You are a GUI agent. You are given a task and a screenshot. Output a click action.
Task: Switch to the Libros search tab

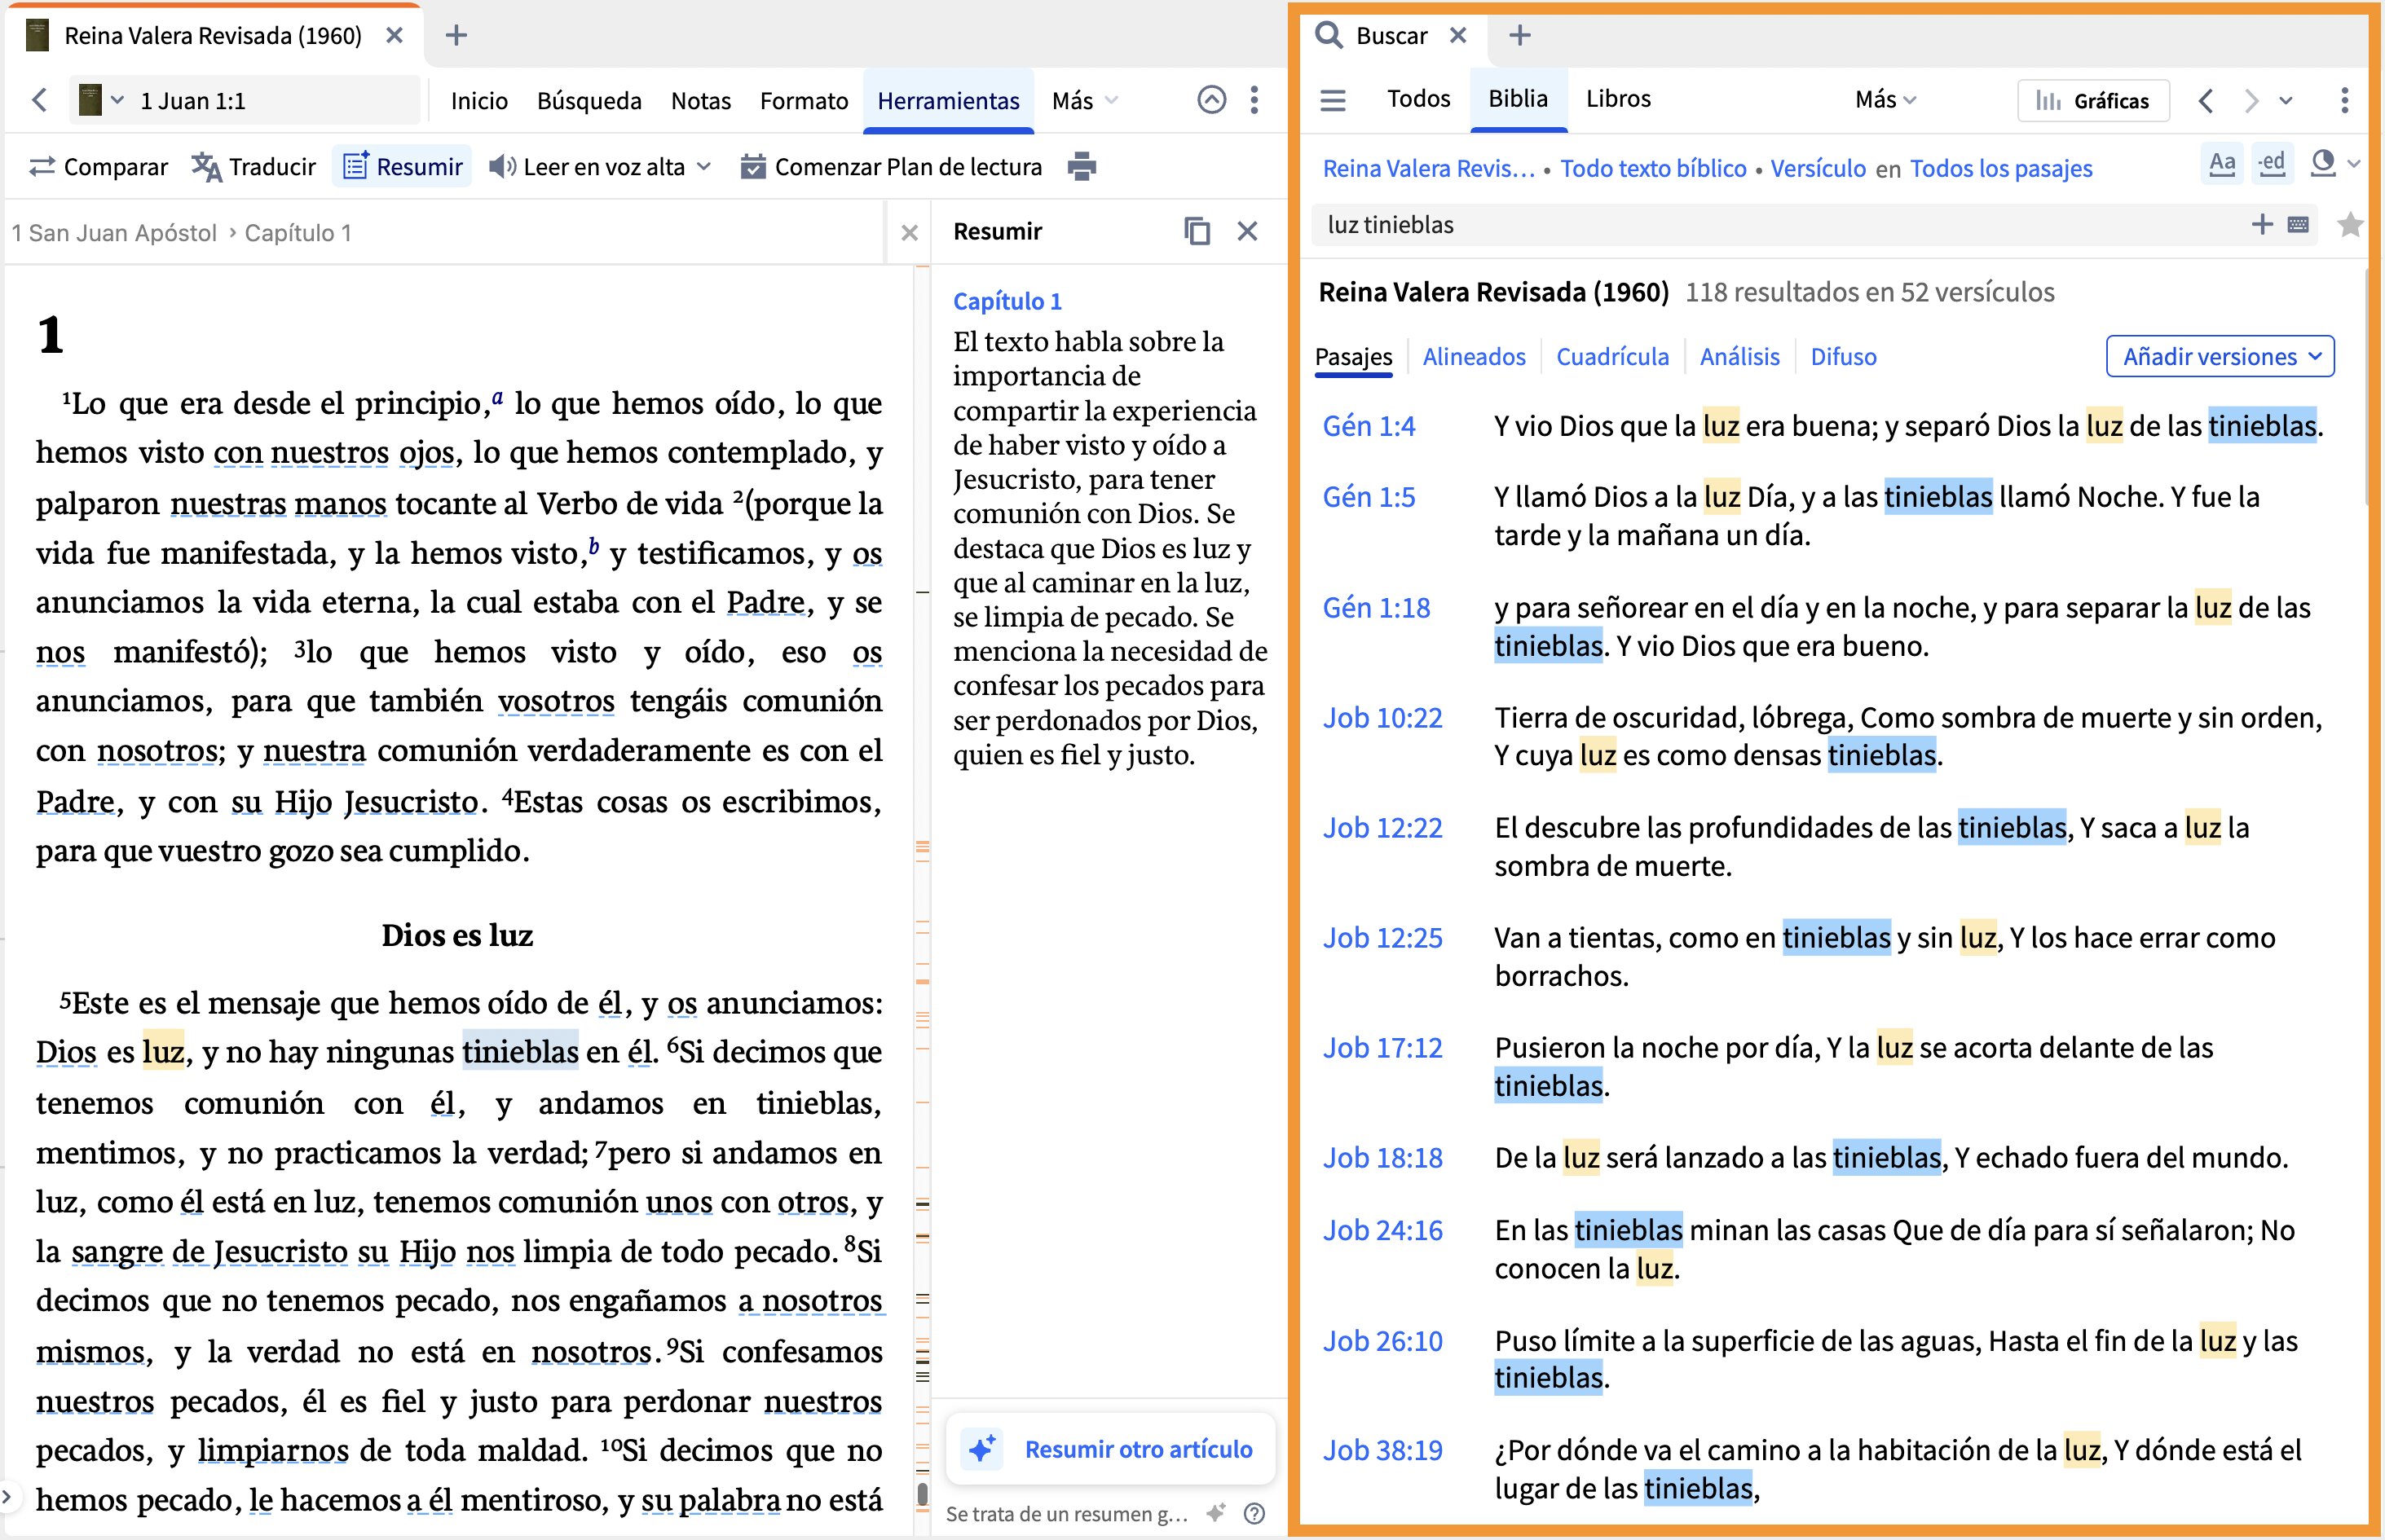(1618, 98)
